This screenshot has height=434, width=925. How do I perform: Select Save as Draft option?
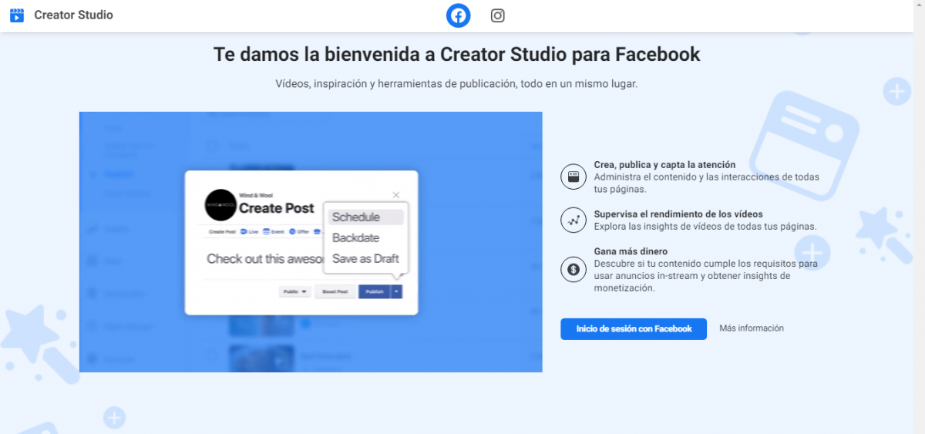coord(365,259)
